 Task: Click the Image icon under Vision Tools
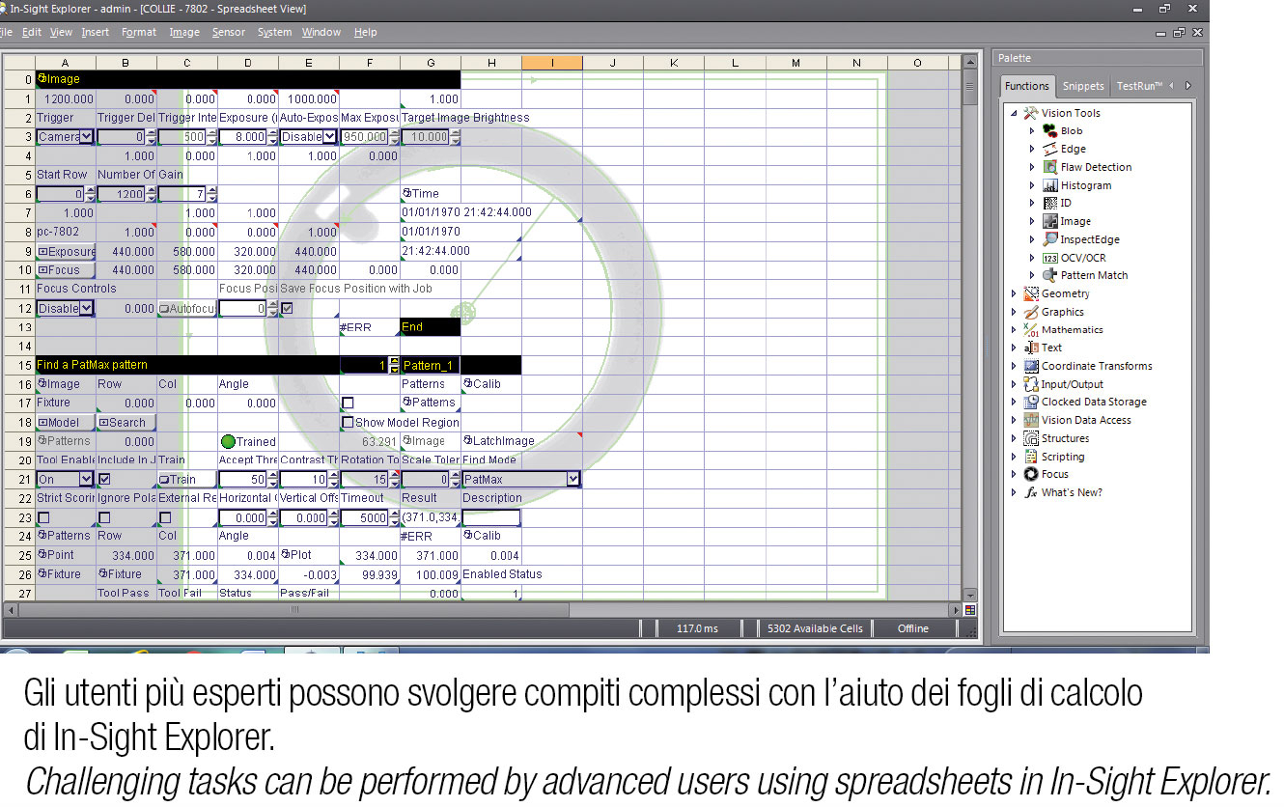click(1049, 221)
